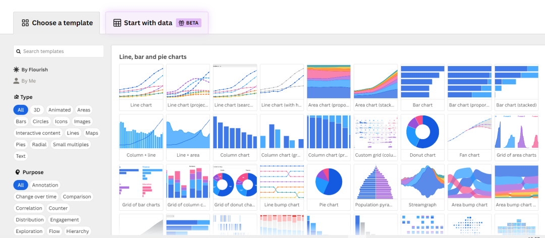
Task: Click the search magnifier icon
Action: coord(19,51)
